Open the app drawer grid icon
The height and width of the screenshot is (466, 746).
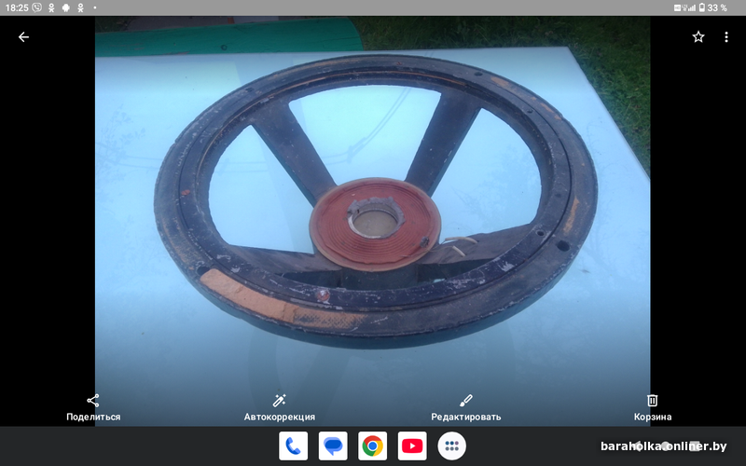(x=451, y=446)
